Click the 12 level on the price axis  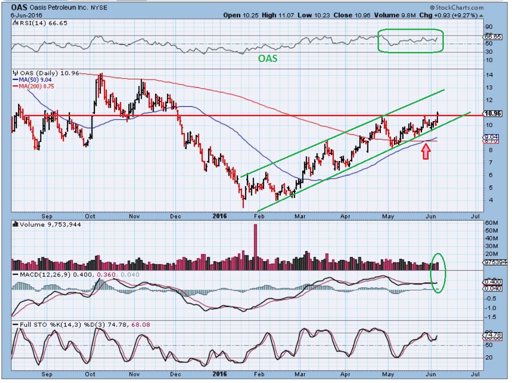pos(489,100)
